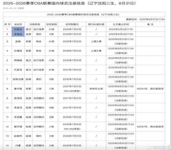
Task: Select the 更新时间 timestamp text
Action: click(145, 19)
